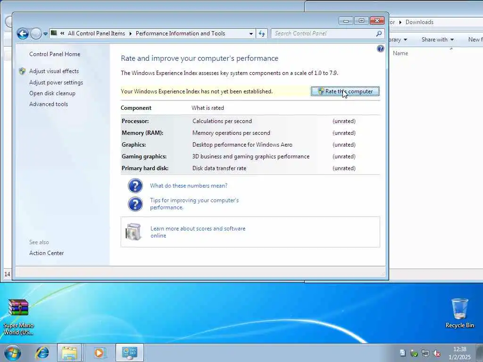The height and width of the screenshot is (362, 483).
Task: Select All Control Panel Items breadcrumb
Action: pos(96,33)
